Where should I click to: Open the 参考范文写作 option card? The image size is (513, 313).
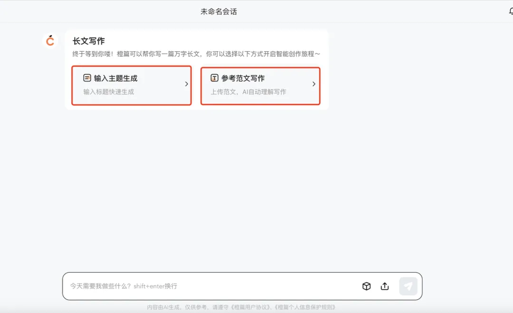[x=260, y=85]
